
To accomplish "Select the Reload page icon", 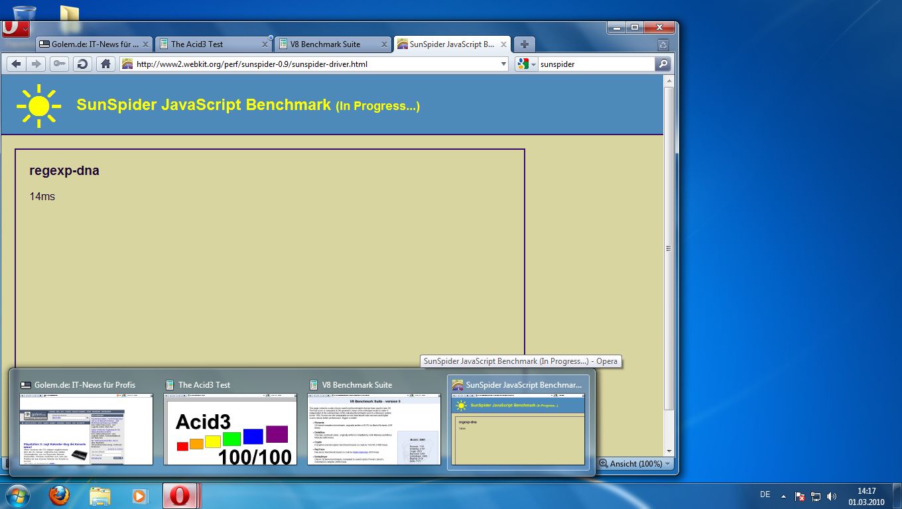I will [82, 64].
